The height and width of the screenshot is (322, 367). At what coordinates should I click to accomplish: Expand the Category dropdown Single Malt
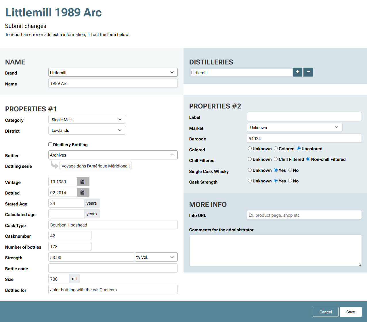click(x=87, y=119)
